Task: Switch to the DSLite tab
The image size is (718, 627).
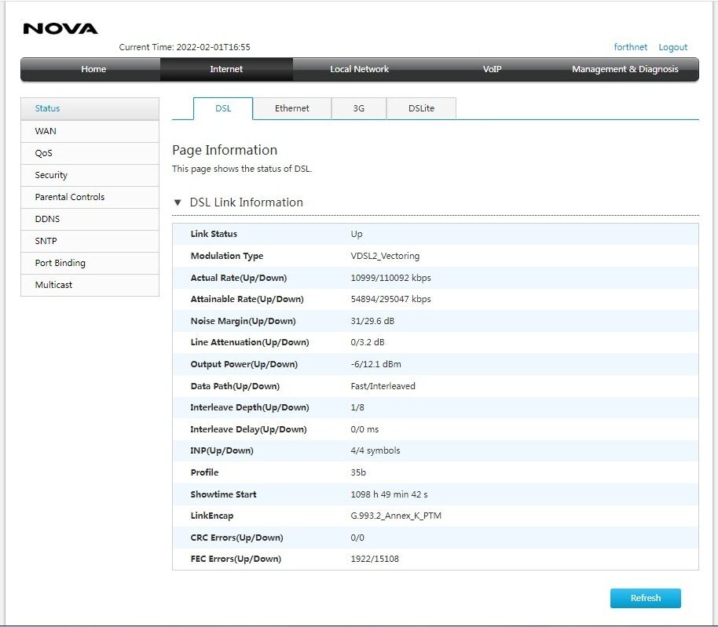Action: pyautogui.click(x=421, y=108)
